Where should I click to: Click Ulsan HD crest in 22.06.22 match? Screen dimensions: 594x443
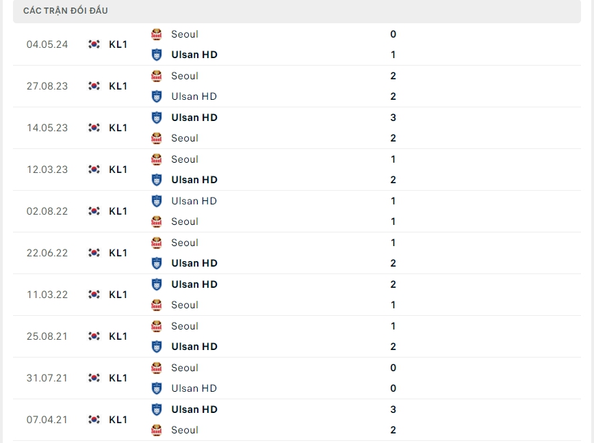click(x=157, y=263)
